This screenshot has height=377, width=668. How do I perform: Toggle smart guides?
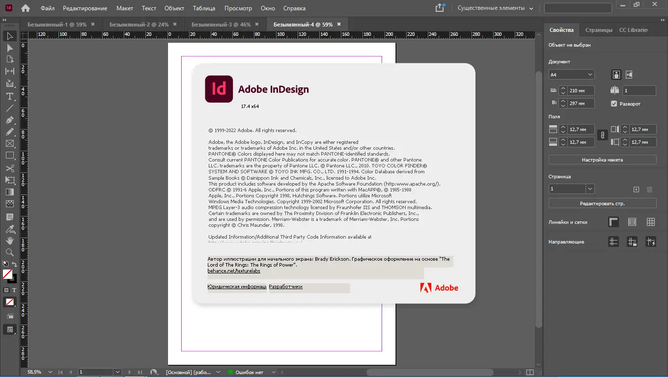651,242
